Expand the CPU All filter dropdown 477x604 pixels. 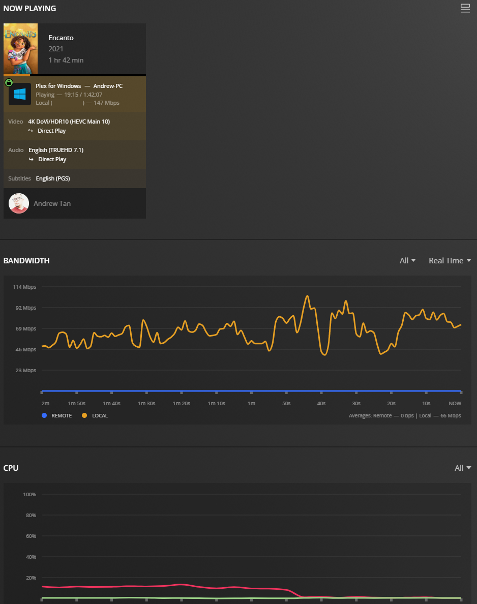(x=462, y=468)
